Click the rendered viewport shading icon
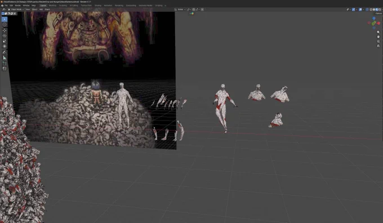 tap(380, 10)
